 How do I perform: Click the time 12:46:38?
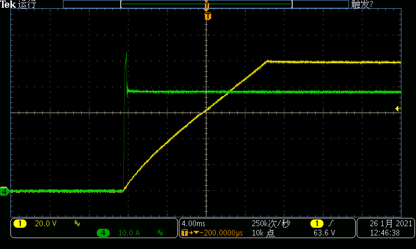[x=385, y=233]
